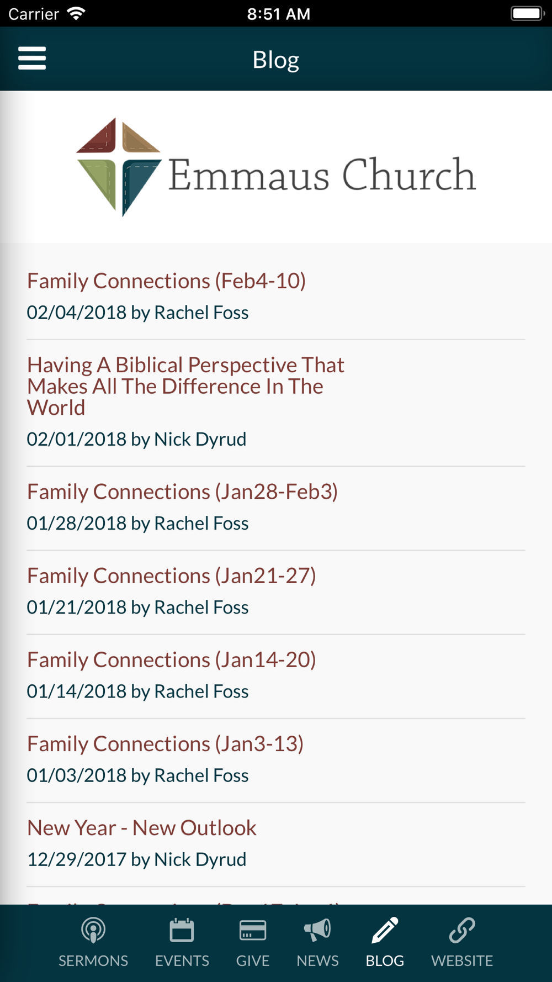Screen dimensions: 552x982
Task: Open Family Connections (Feb4-10) post
Action: tap(166, 281)
